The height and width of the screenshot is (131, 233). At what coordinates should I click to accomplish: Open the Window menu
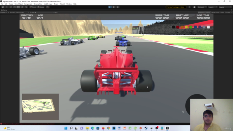tap(69, 4)
